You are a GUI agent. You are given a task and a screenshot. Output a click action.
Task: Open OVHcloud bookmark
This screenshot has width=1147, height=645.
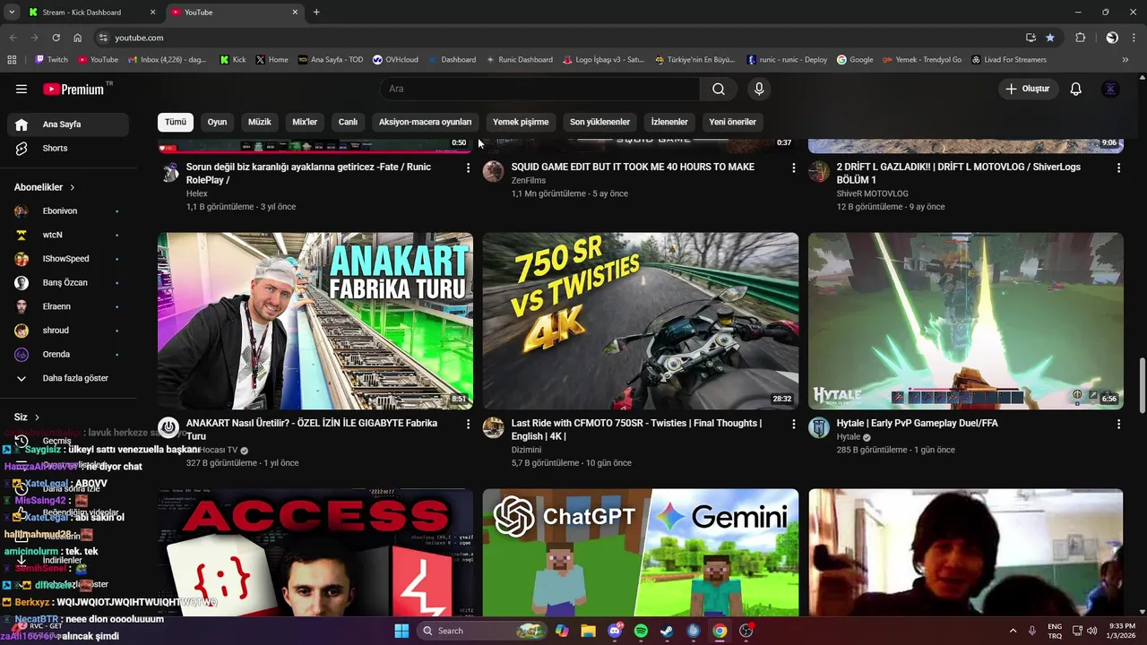(x=395, y=60)
